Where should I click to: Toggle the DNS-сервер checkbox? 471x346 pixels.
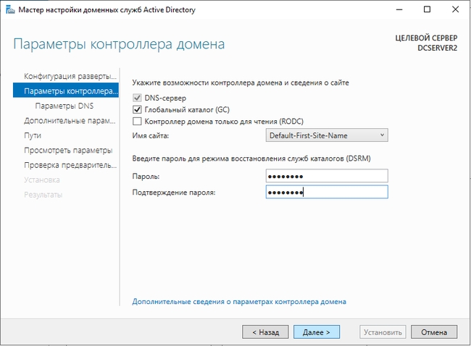click(x=137, y=98)
